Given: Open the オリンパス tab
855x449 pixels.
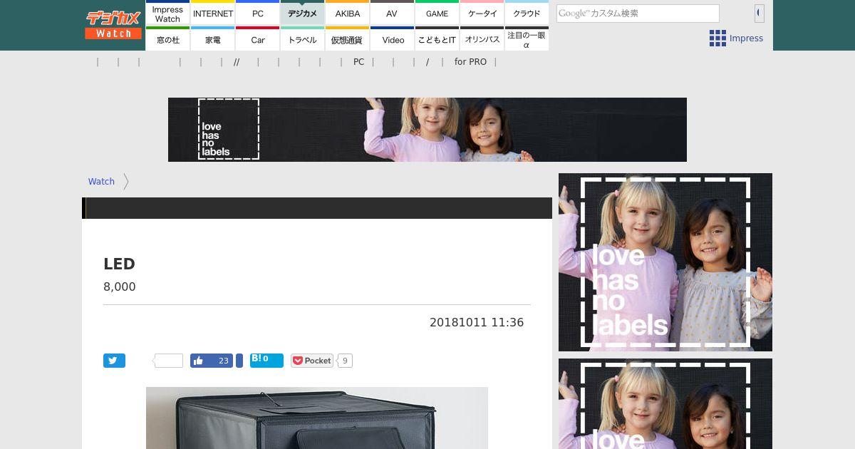Looking at the screenshot, I should (482, 39).
